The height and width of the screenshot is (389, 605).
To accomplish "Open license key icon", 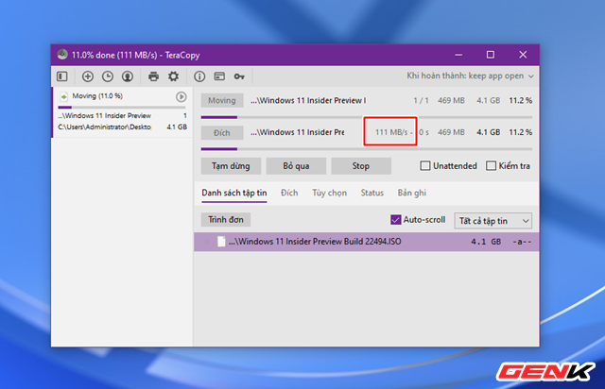I will [239, 76].
